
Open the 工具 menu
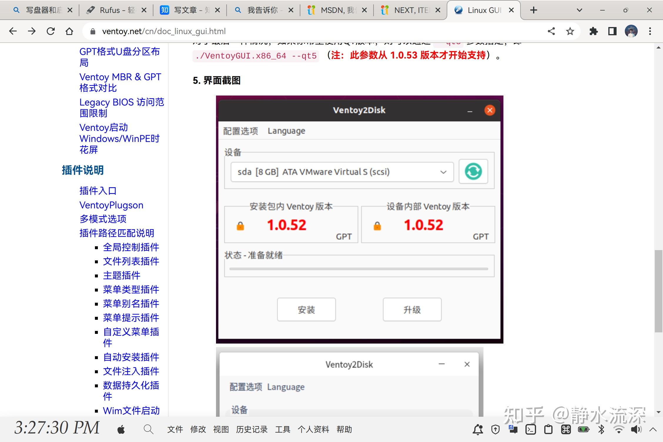[x=283, y=430]
